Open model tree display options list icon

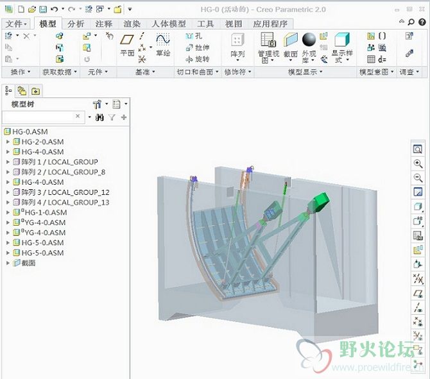point(117,104)
